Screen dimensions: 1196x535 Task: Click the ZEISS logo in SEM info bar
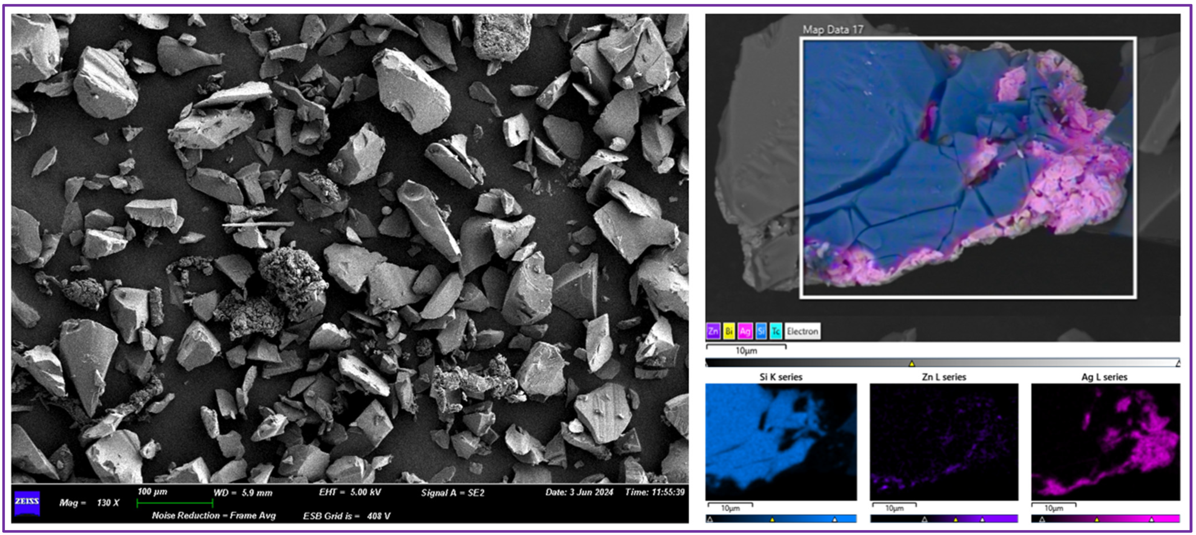(x=27, y=503)
